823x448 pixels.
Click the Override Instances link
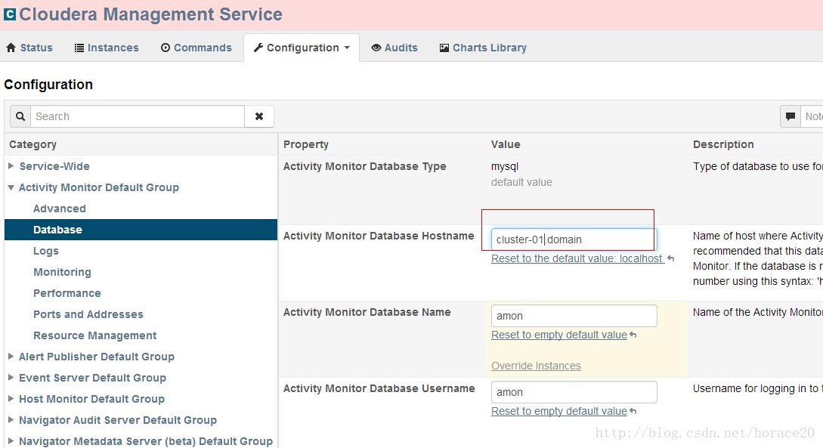[536, 366]
